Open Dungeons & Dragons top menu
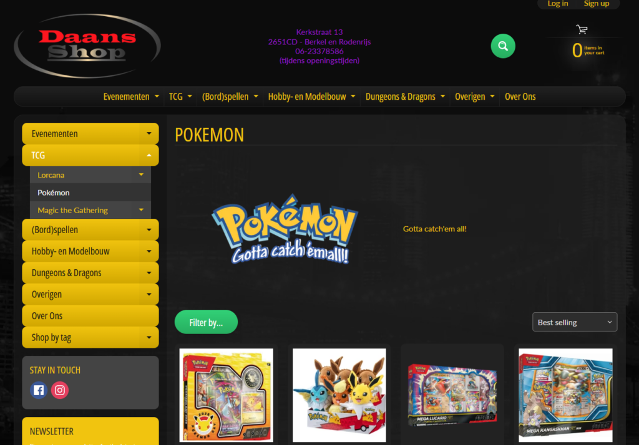The image size is (639, 445). point(405,97)
